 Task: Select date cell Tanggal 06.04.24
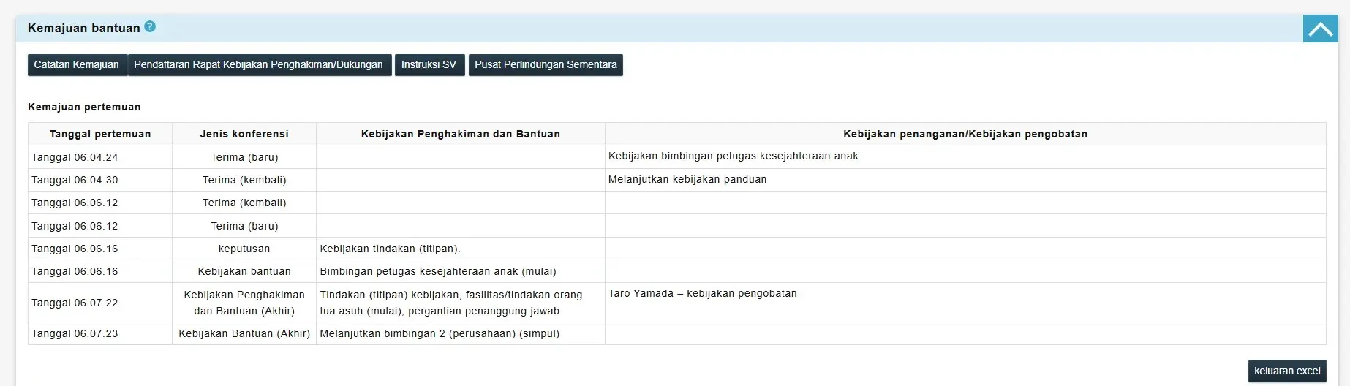[100, 157]
